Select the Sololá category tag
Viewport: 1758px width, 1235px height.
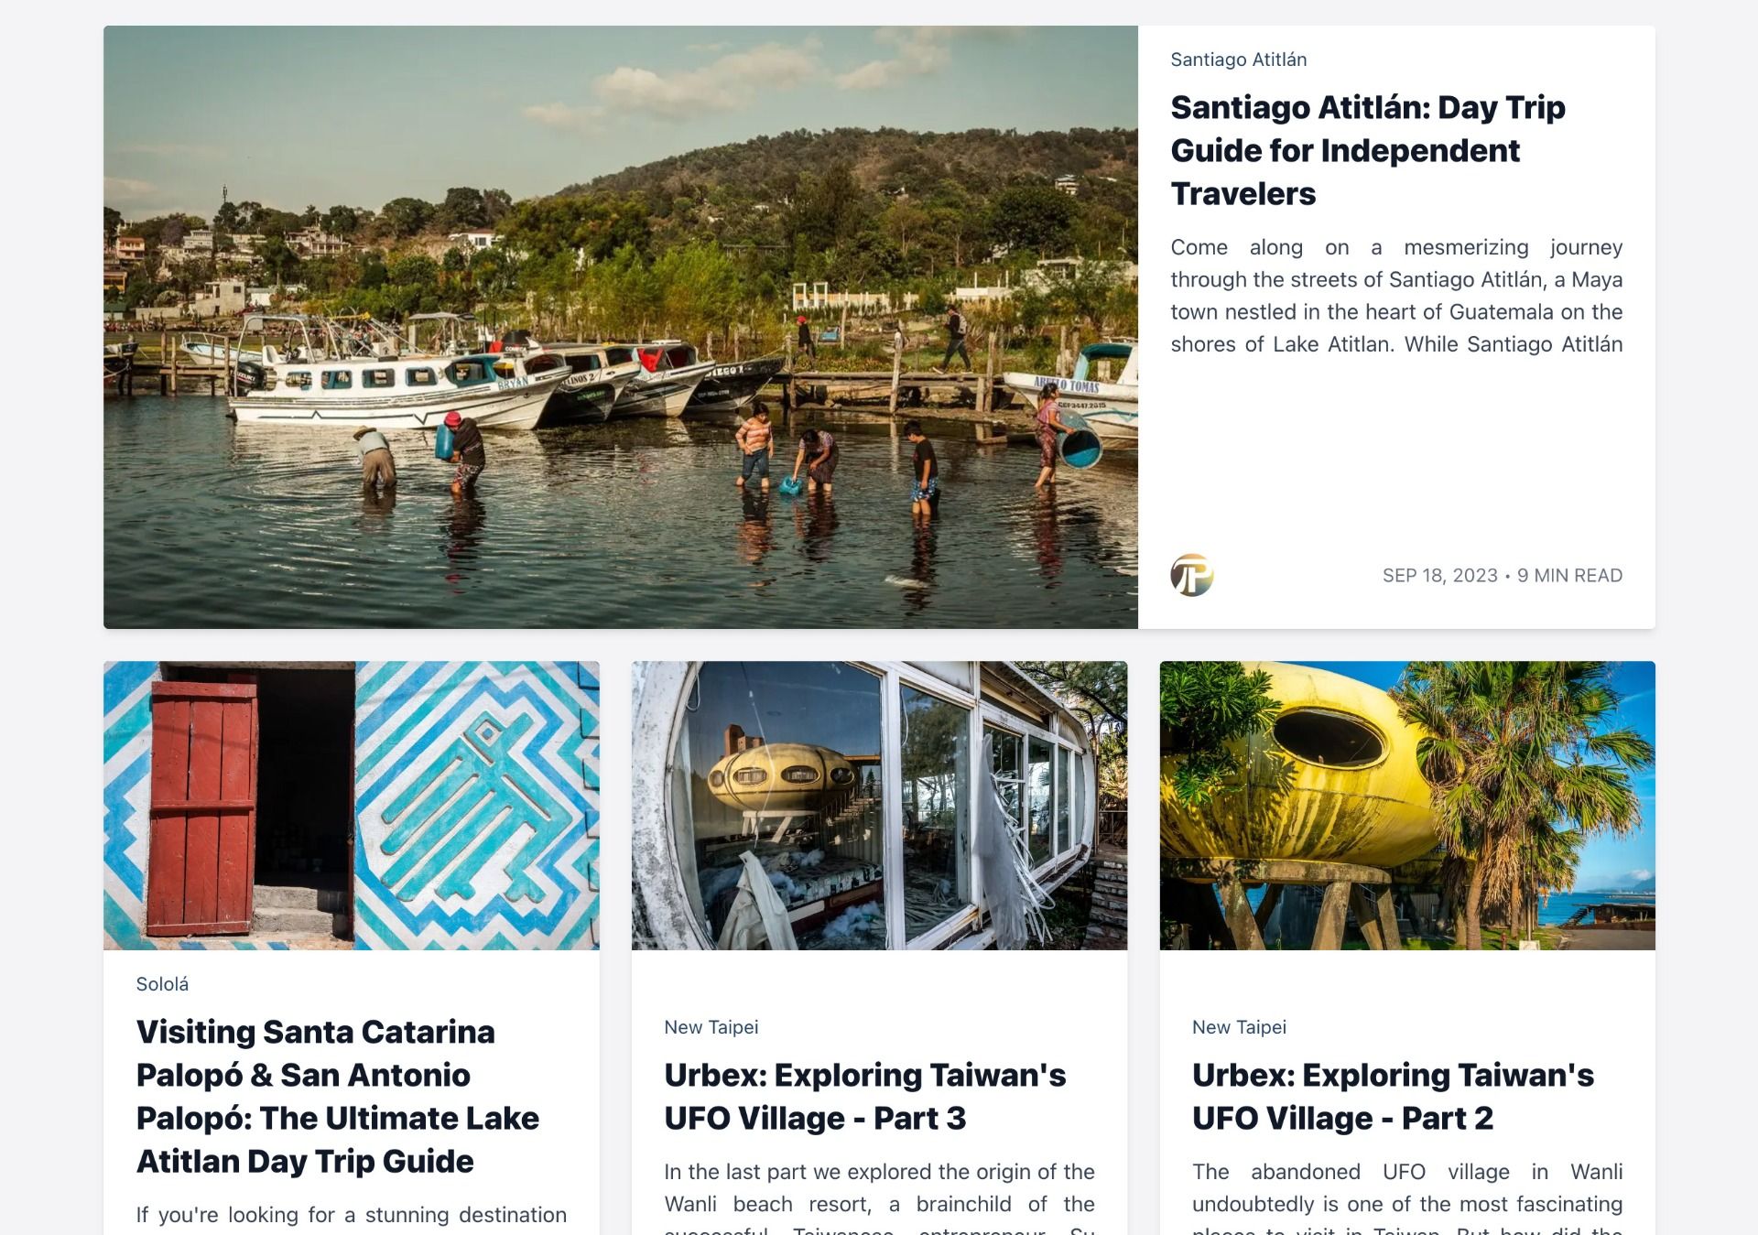pos(162,984)
